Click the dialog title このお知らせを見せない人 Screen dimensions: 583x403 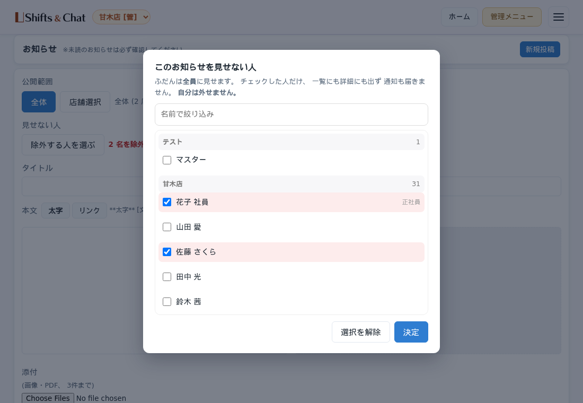click(205, 67)
